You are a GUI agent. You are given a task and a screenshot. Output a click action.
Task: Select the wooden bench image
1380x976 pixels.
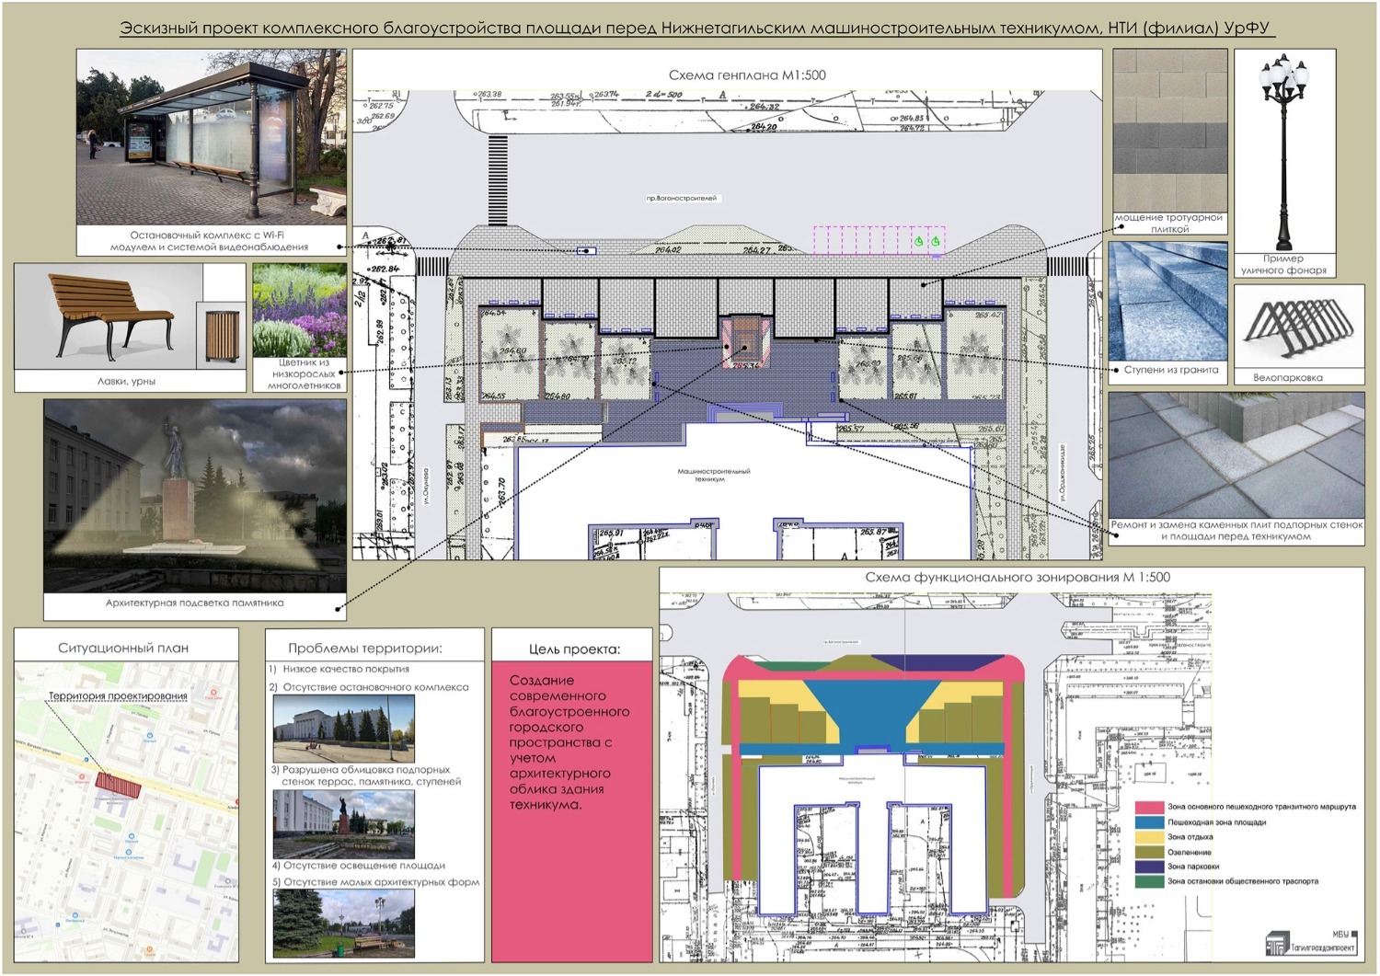pyautogui.click(x=109, y=316)
